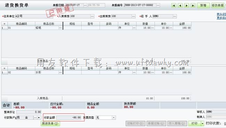This screenshot has height=128, width=226.
Task: Go to the next record arrow
Action: 187,6
